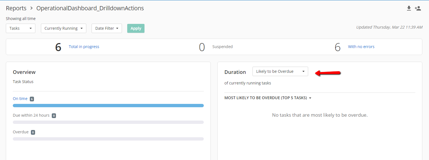The width and height of the screenshot is (429, 160).
Task: Click the download report icon
Action: [409, 8]
